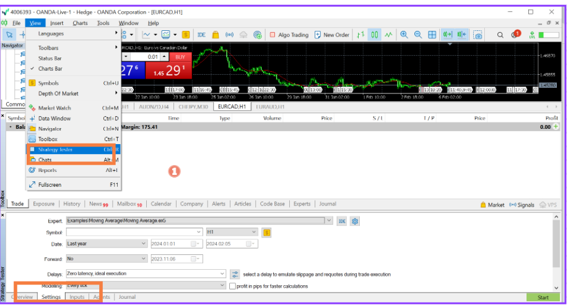The image size is (568, 305).
Task: Open the Signals link in Toolbox bar
Action: pyautogui.click(x=522, y=205)
